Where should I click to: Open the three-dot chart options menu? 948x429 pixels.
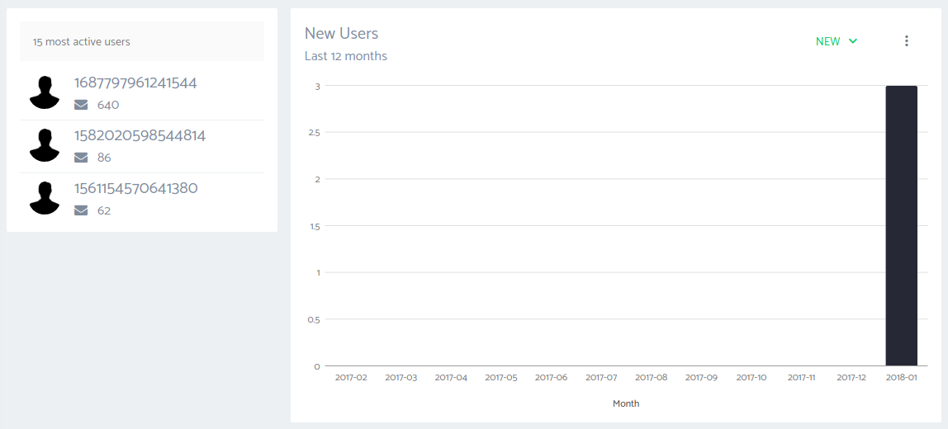click(906, 41)
